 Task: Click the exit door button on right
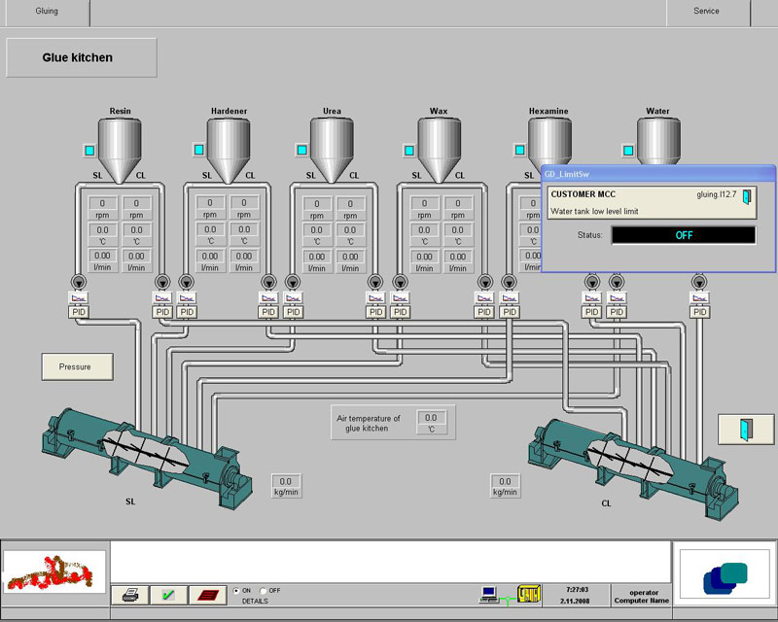(746, 429)
